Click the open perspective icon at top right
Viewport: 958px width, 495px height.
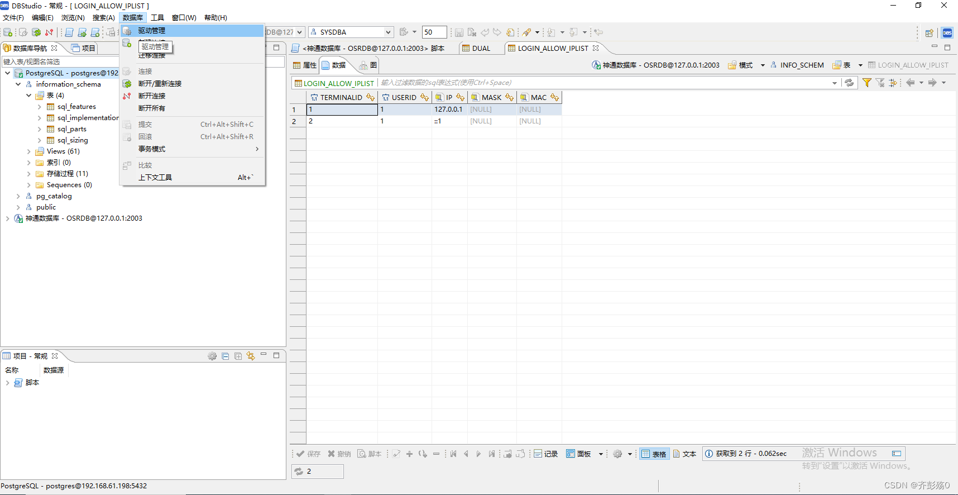pos(930,33)
